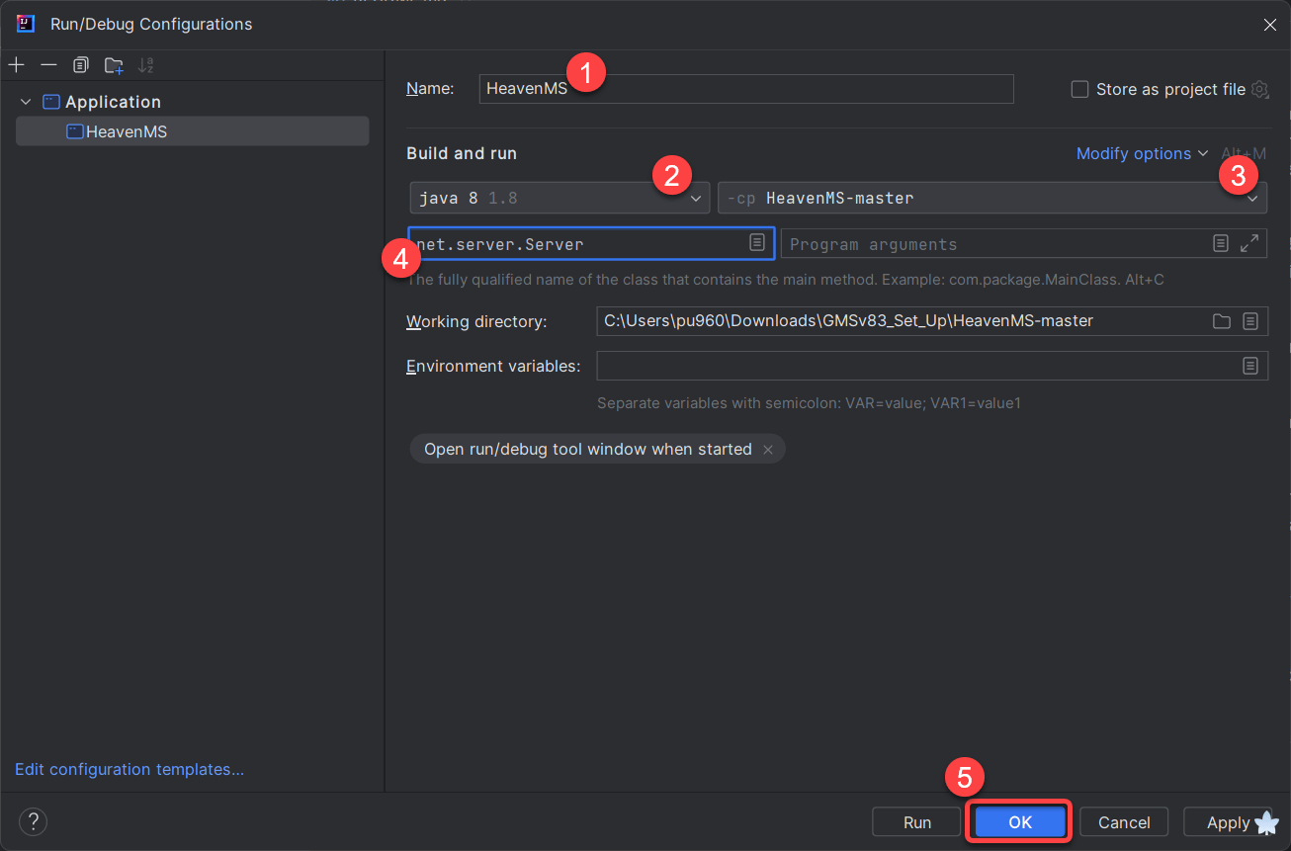The width and height of the screenshot is (1291, 851).
Task: Expand the Program arguments field
Action: (x=1249, y=243)
